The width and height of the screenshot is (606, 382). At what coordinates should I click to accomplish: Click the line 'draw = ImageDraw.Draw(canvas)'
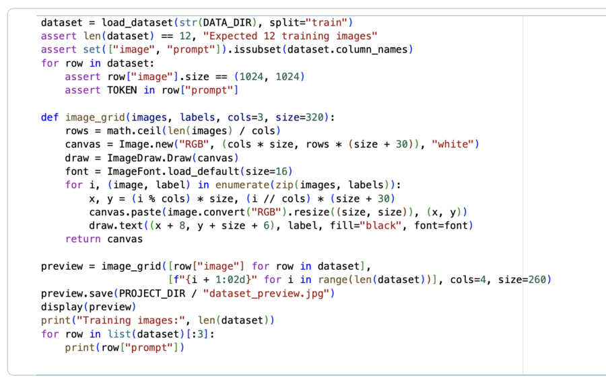[x=151, y=158]
